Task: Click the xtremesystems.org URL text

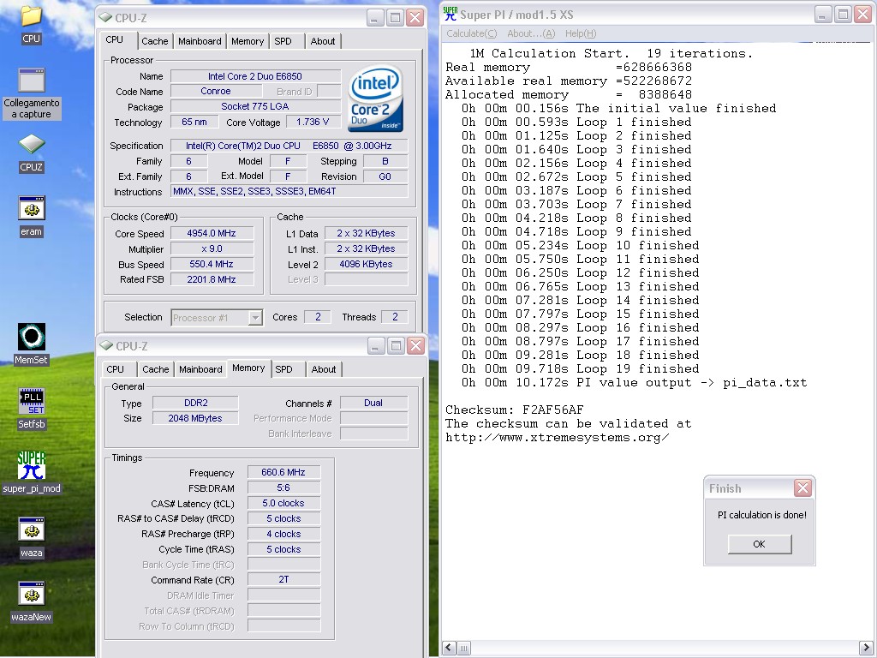Action: click(x=557, y=438)
